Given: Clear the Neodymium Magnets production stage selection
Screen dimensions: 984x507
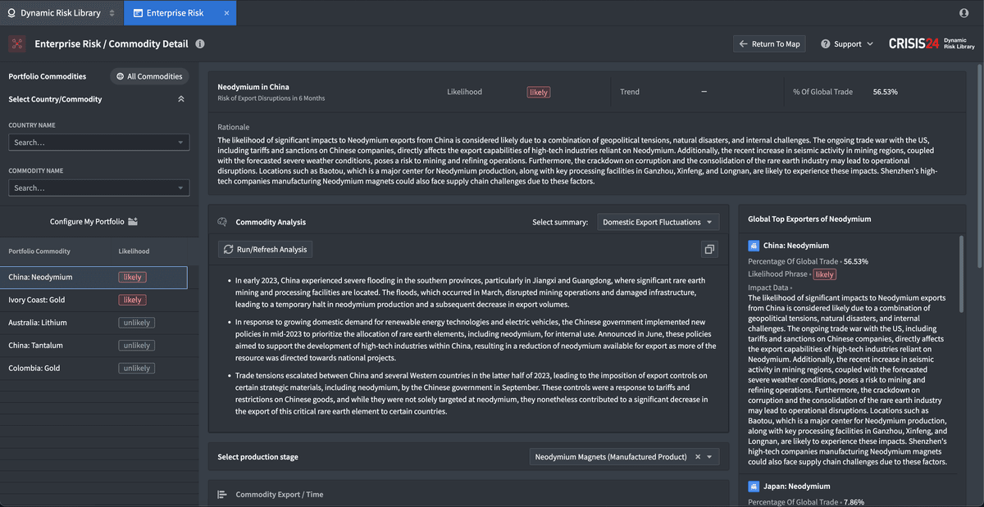Looking at the screenshot, I should tap(698, 457).
